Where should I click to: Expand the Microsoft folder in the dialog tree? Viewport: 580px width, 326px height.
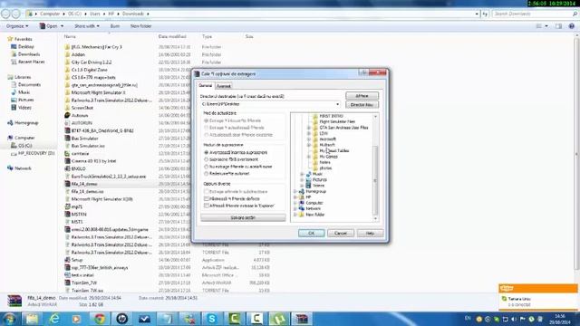tap(309, 139)
